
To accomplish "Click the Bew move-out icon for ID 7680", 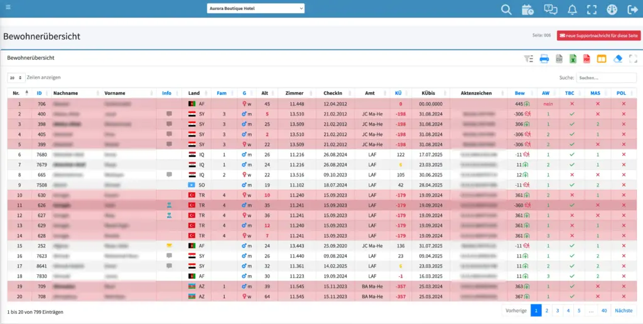I will click(x=527, y=154).
